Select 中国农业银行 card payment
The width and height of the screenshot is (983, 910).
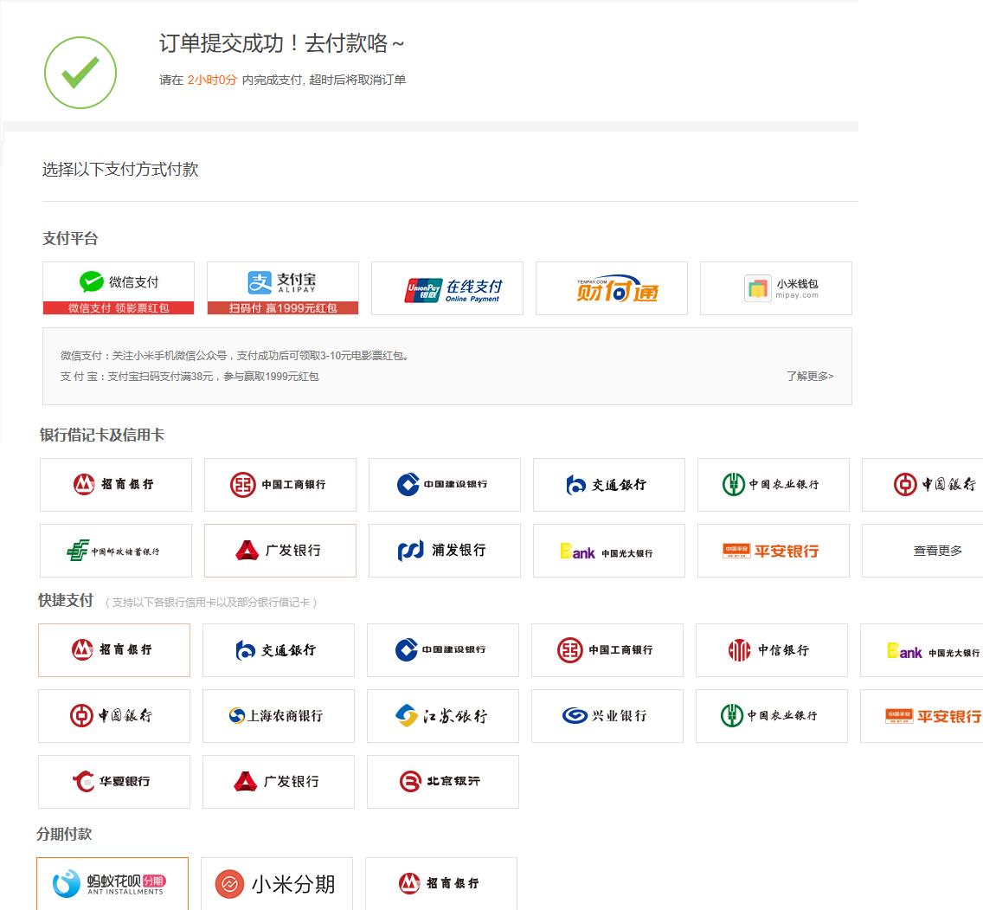point(774,485)
